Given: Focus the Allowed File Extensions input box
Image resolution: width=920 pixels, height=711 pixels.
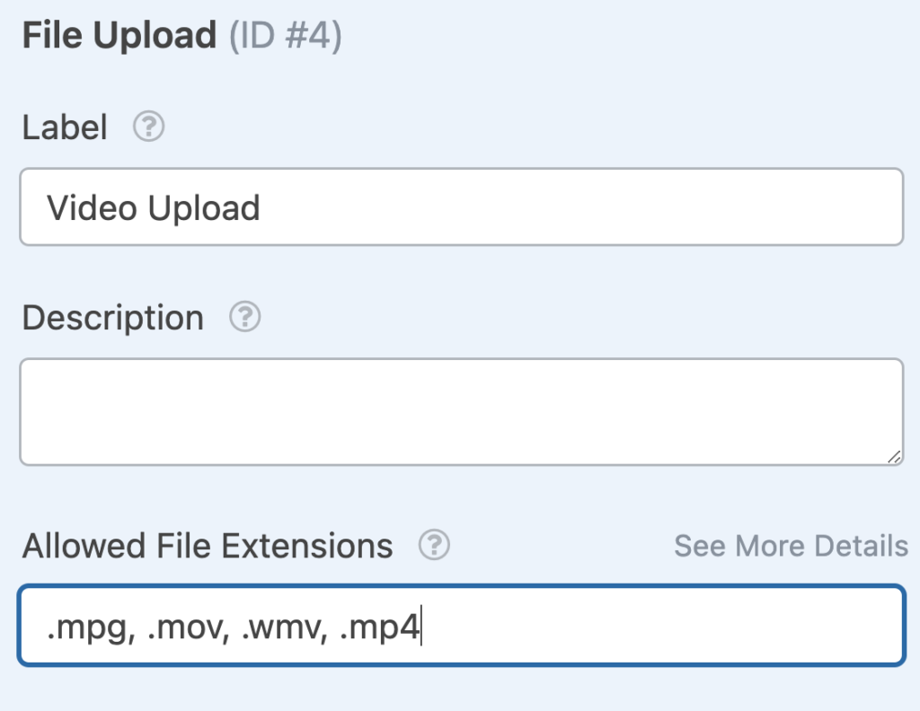Looking at the screenshot, I should tap(462, 624).
